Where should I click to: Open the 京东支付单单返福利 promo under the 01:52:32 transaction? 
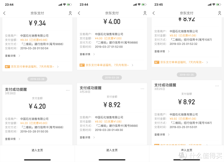coord(181,62)
